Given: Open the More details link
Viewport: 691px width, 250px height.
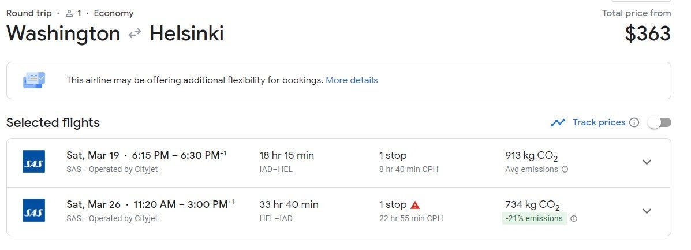Looking at the screenshot, I should point(352,80).
